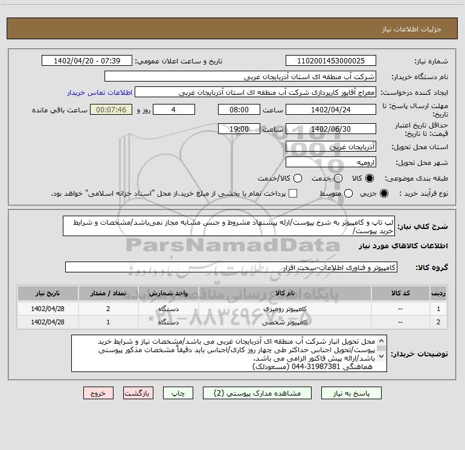Click the remaining days field showing 4
This screenshot has height=450, width=465.
[174, 109]
